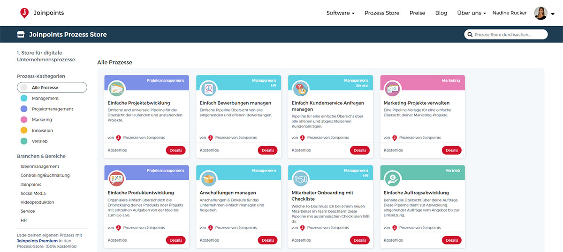The width and height of the screenshot is (563, 252).
Task: Expand the Über uns dropdown menu
Action: pyautogui.click(x=471, y=13)
